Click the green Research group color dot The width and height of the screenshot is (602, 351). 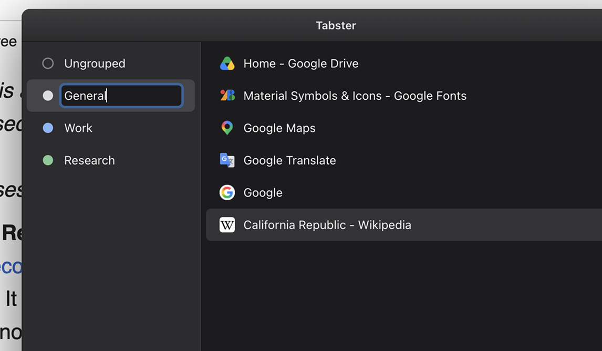click(x=48, y=160)
